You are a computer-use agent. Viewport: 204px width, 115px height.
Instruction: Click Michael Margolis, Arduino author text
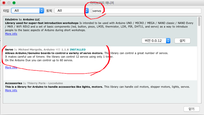pyautogui.click(x=36, y=49)
